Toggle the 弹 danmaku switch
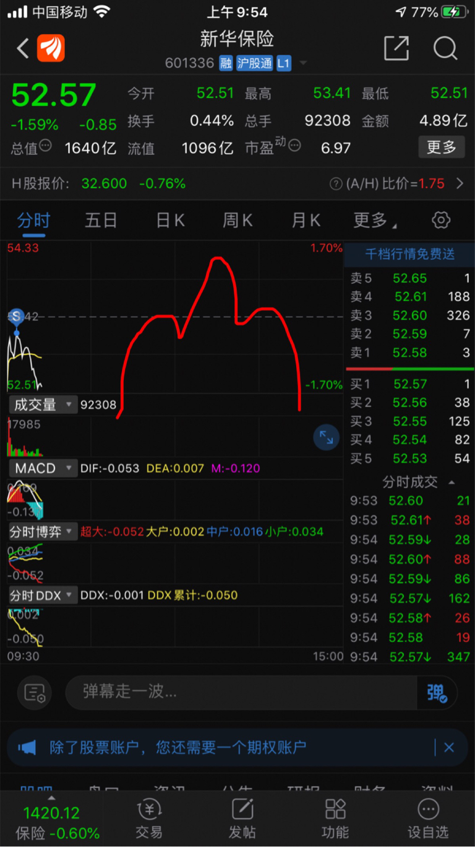Screen dimensions: 475x847 [437, 692]
